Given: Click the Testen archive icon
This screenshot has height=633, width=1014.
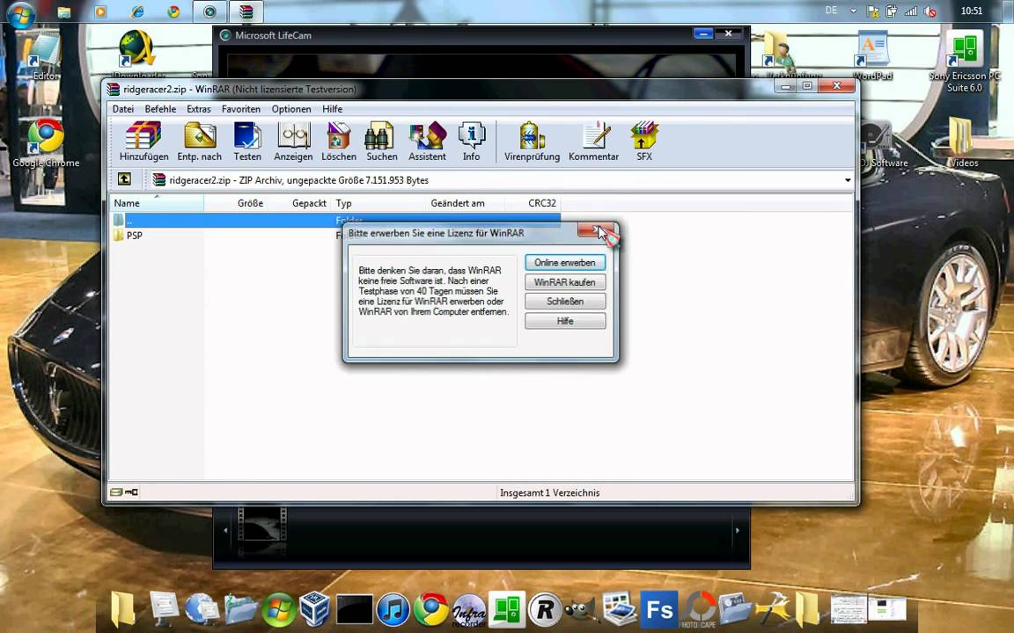Looking at the screenshot, I should [x=247, y=142].
